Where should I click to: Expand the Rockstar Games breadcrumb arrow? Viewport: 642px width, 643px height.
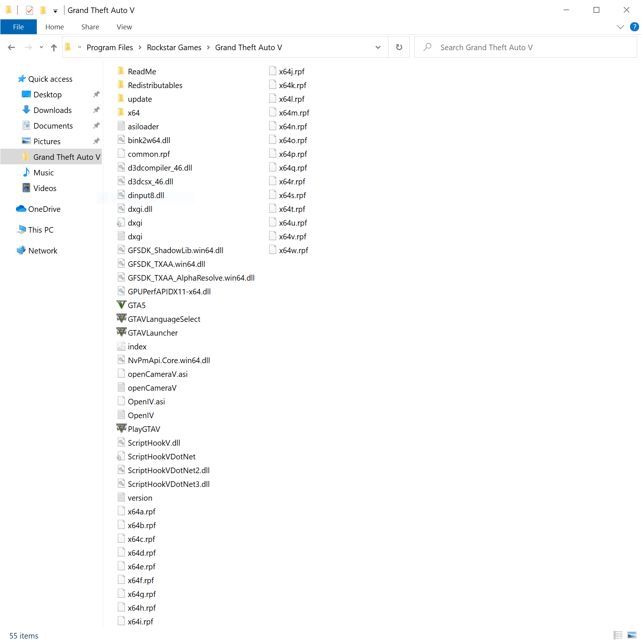(208, 47)
